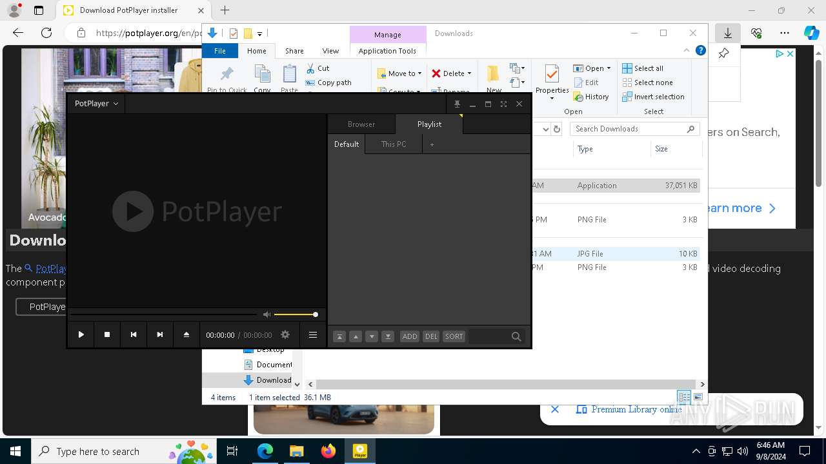
Task: Open Task View on the taskbar
Action: (x=232, y=451)
